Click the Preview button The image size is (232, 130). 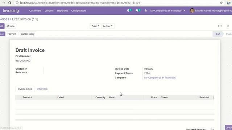pos(12,34)
